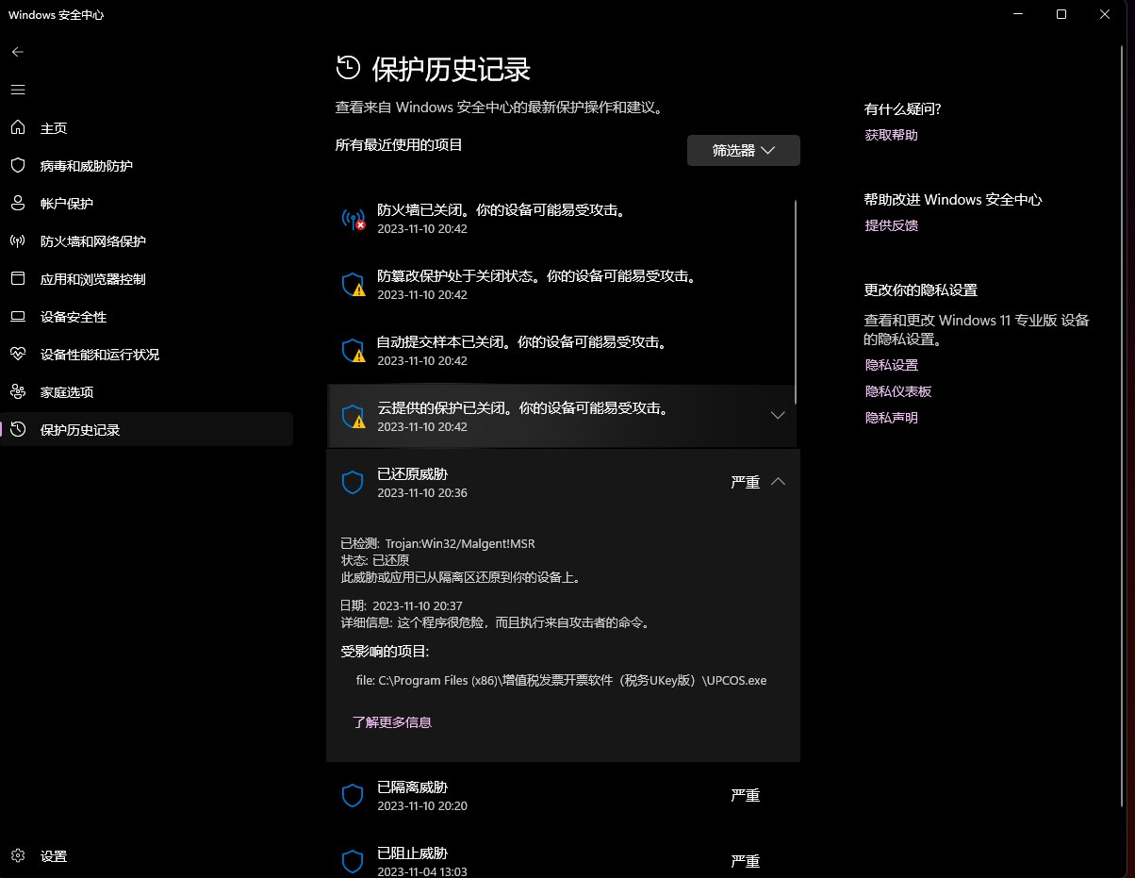Click the 获取帮助 link
Screen dimensions: 1135x878
(x=891, y=135)
